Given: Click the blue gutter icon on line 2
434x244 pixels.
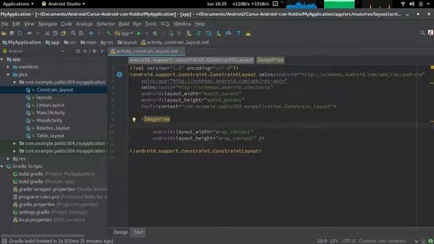Looking at the screenshot, I should [119, 75].
